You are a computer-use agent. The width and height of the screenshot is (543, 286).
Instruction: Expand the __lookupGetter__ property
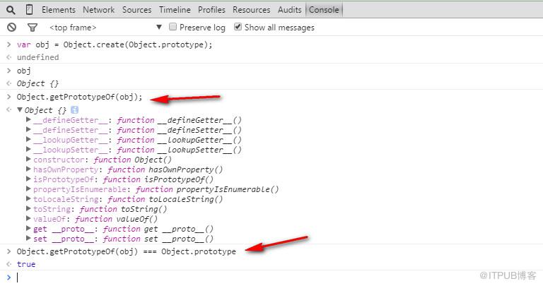pos(29,139)
